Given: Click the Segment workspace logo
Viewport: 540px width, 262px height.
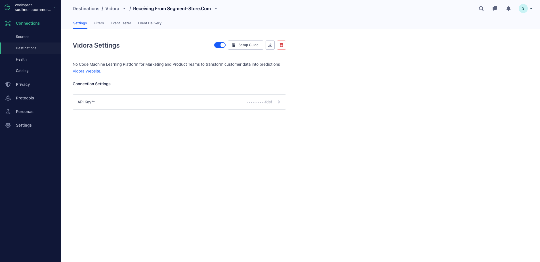Looking at the screenshot, I should click(x=7, y=7).
